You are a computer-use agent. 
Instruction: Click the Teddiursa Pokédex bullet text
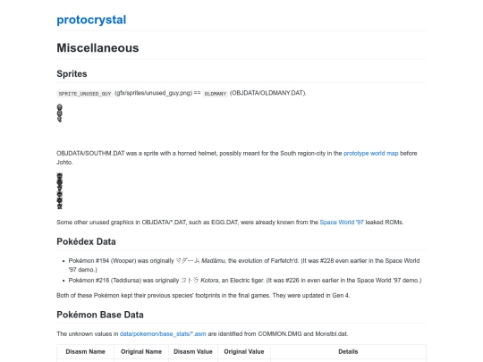(245, 281)
